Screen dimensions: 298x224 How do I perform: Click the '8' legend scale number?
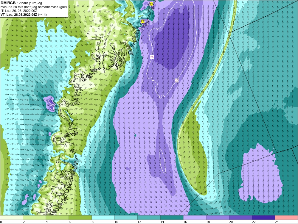pyautogui.click(x=93, y=222)
